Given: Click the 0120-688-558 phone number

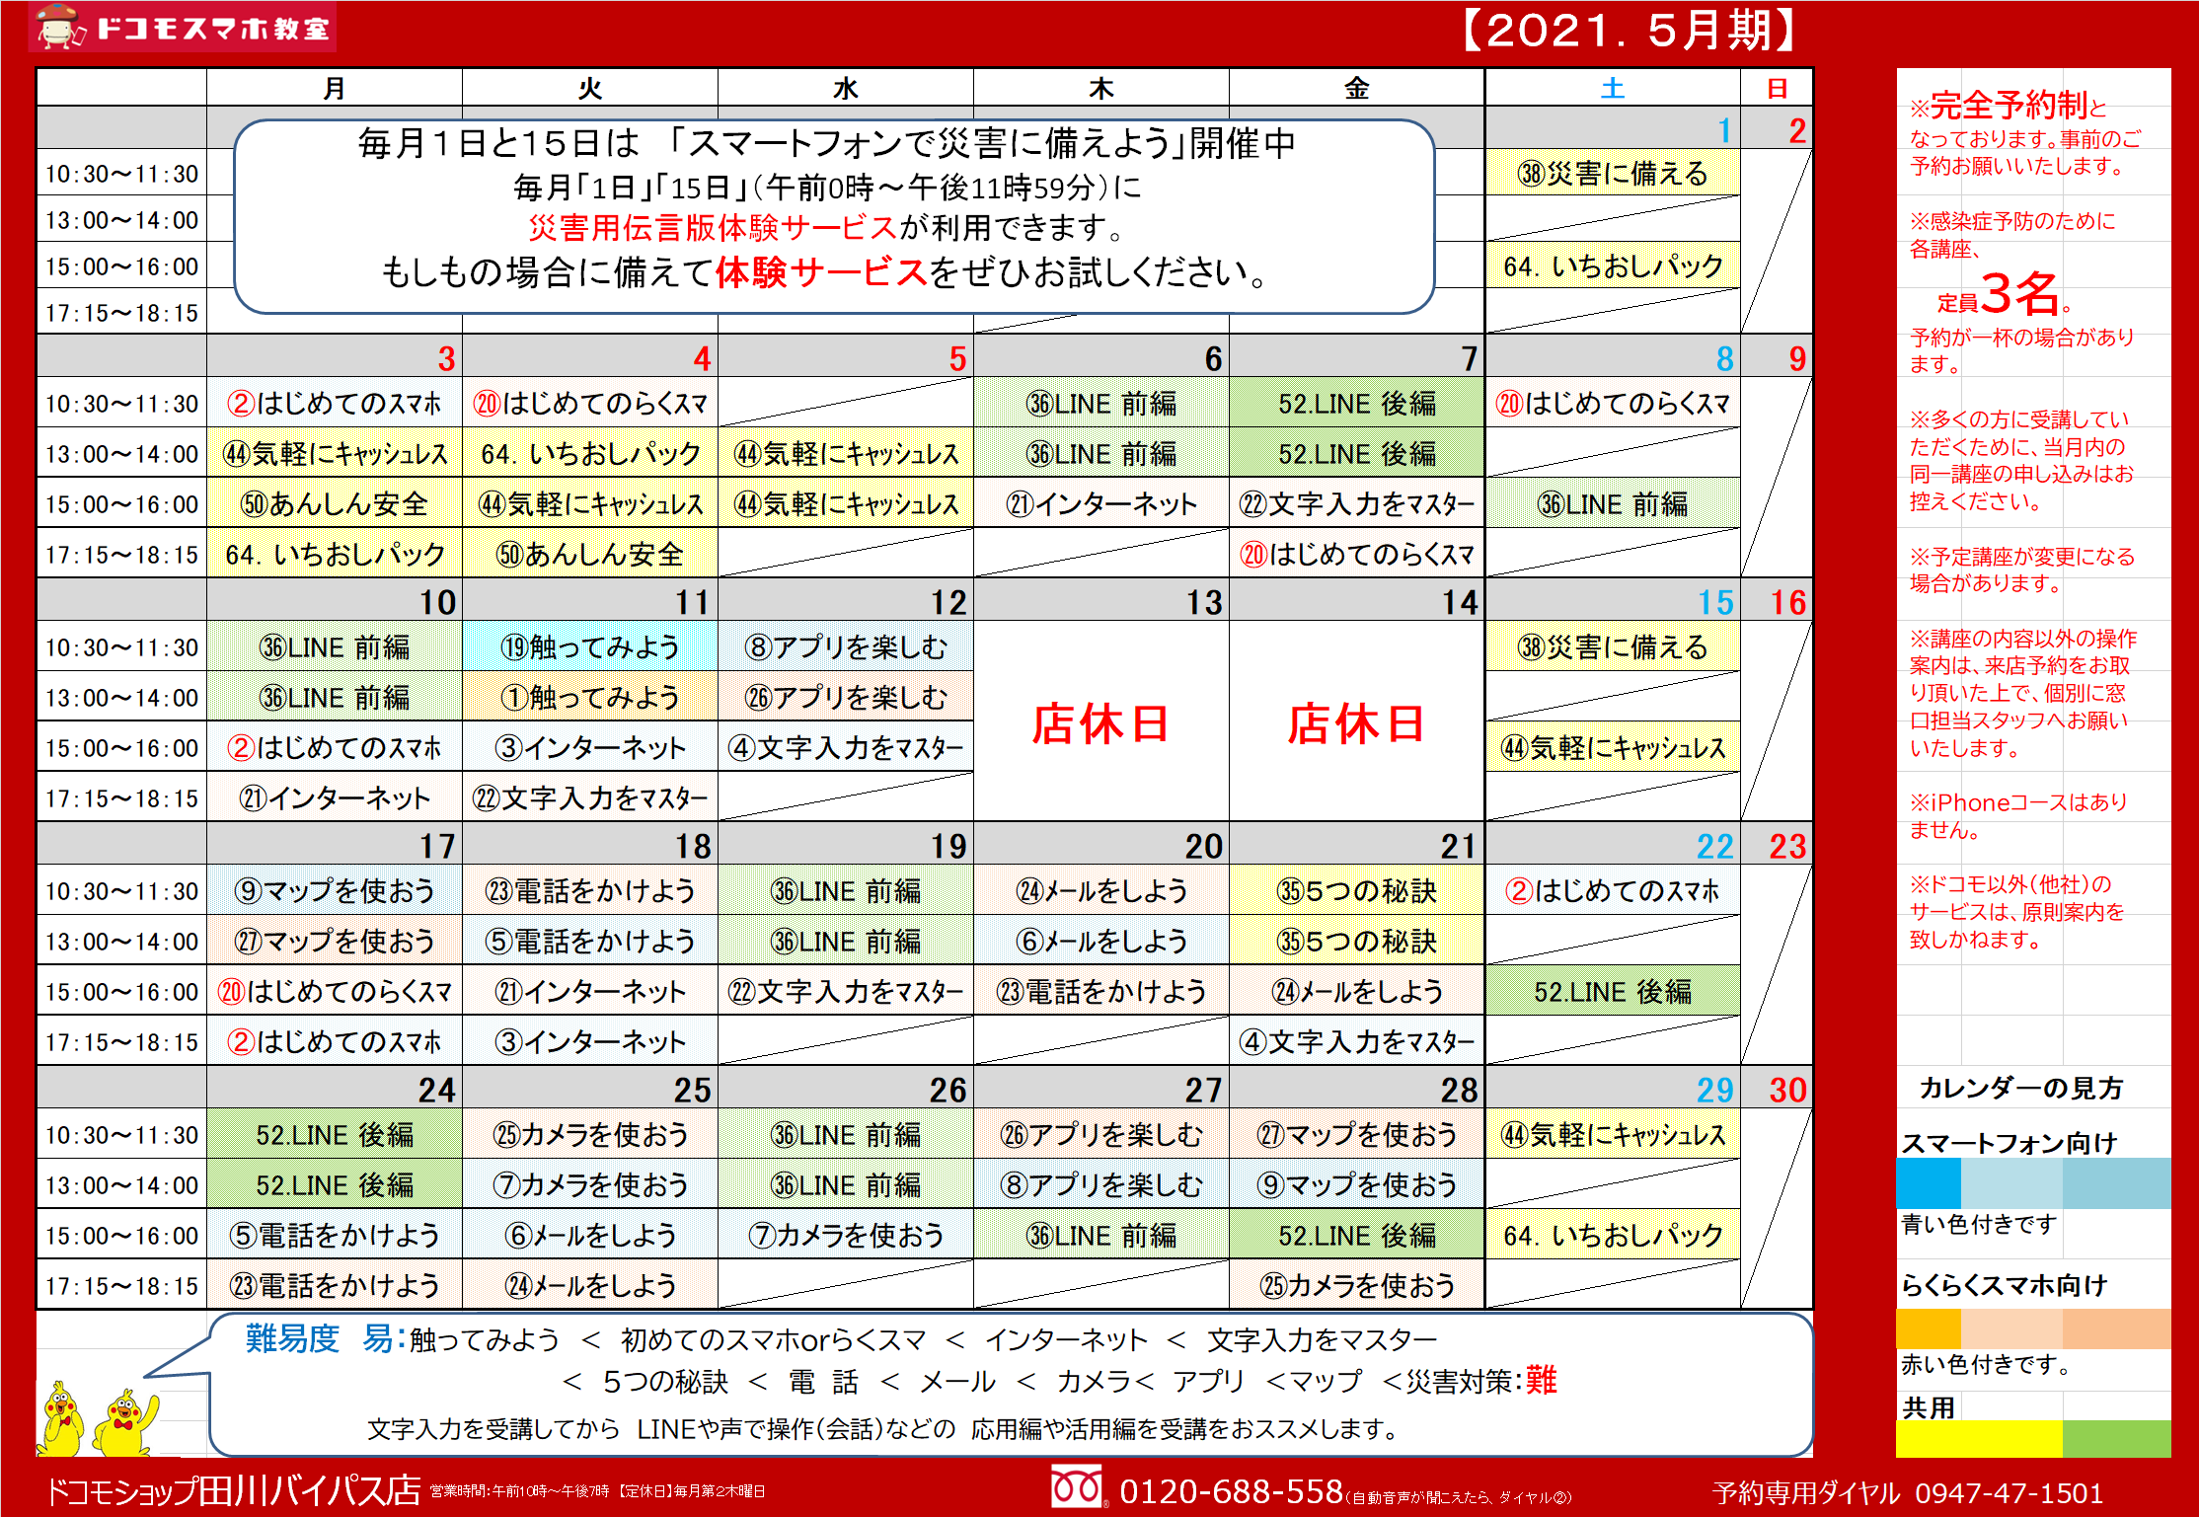Looking at the screenshot, I should click(1231, 1490).
